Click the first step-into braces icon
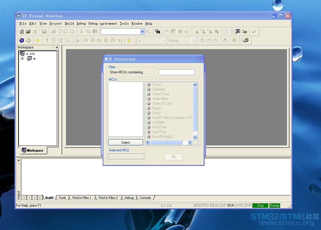321x230 pixels. click(86, 40)
